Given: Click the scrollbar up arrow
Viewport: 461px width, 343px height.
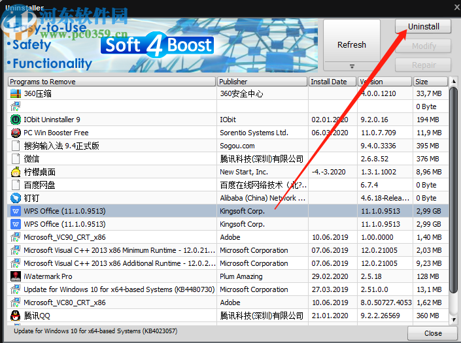Looking at the screenshot, I should (x=454, y=81).
